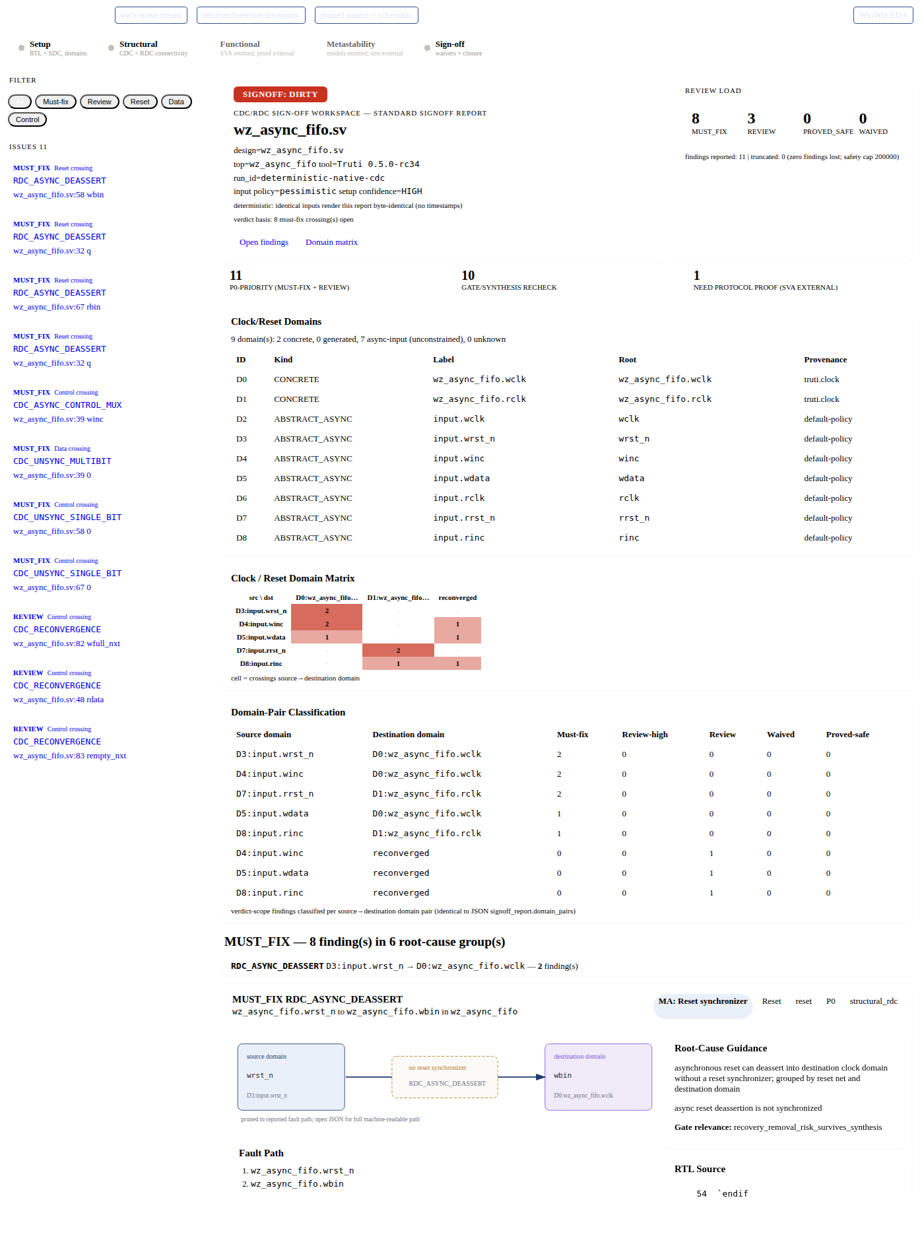The image size is (924, 1254).
Task: Switch to the Structural step
Action: (148, 48)
